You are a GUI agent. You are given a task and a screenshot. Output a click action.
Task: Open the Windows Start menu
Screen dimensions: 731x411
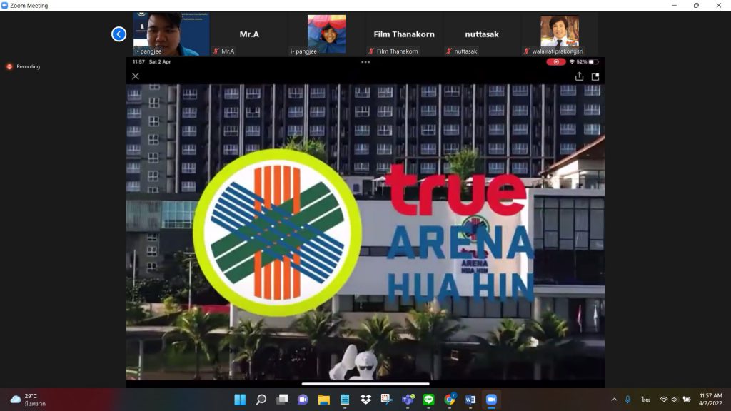240,400
